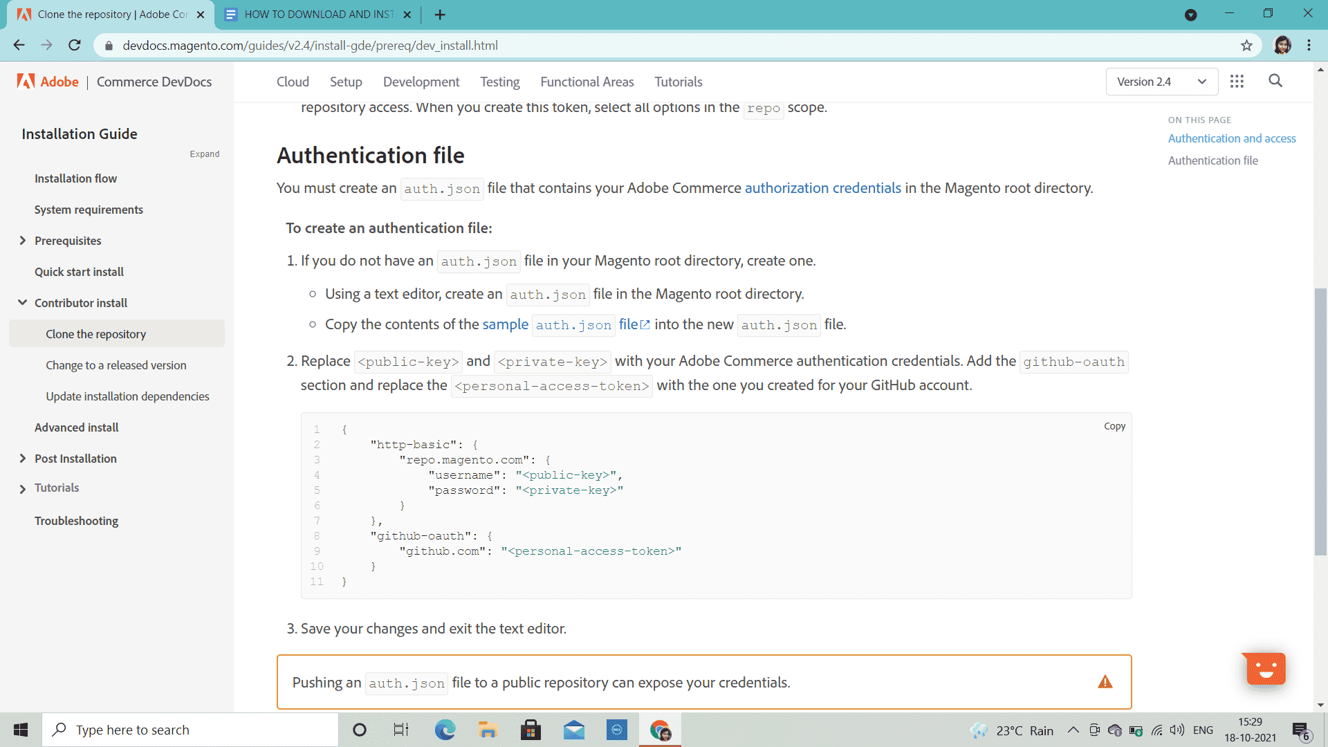
Task: Click the Commerce DevDocs home title
Action: coord(154,82)
